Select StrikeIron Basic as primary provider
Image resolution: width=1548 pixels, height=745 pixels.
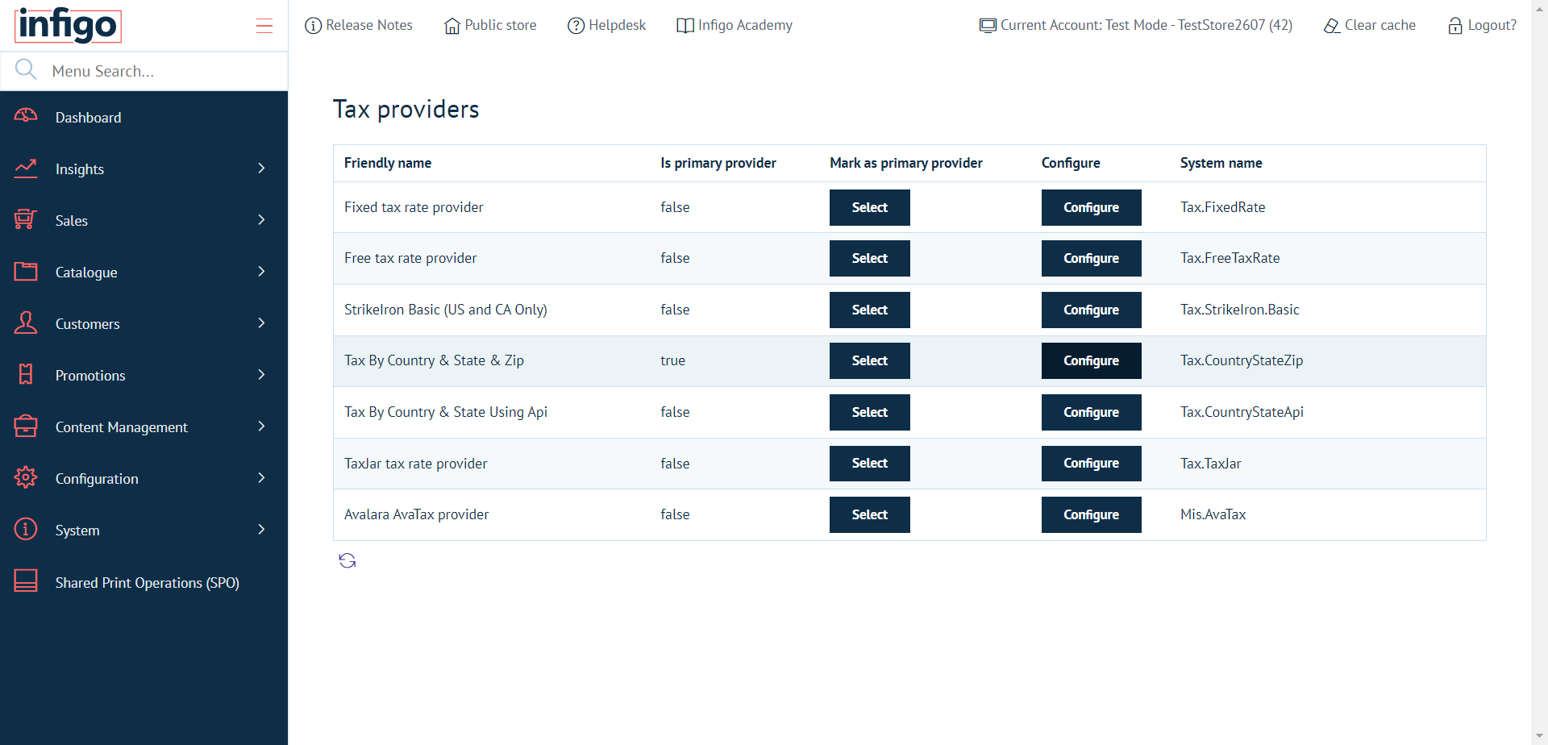(870, 310)
